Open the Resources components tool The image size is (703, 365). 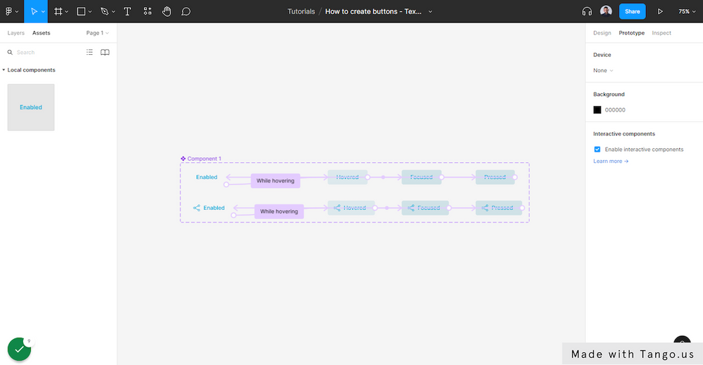point(147,11)
